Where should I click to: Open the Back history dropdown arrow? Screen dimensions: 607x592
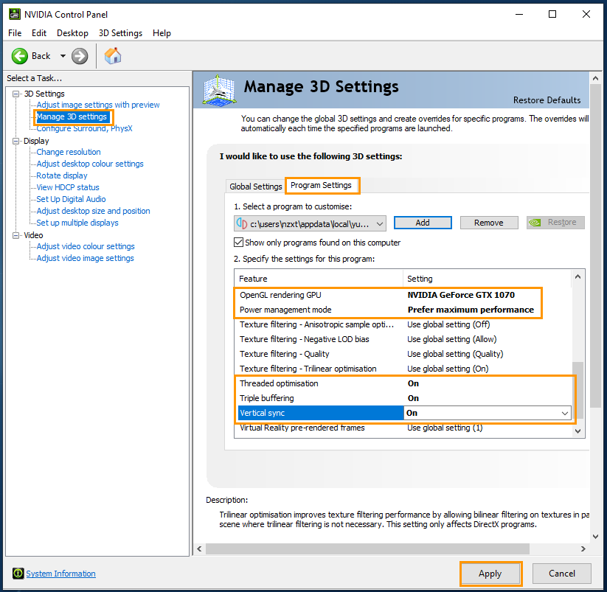click(x=63, y=56)
